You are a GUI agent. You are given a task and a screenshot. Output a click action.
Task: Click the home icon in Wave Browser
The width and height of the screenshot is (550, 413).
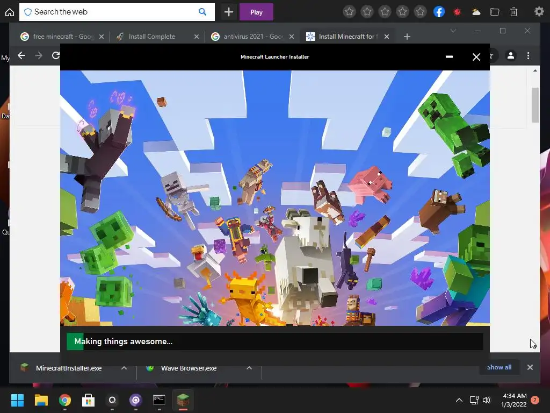[10, 12]
